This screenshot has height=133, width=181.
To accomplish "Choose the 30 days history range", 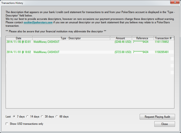I will (42, 116).
